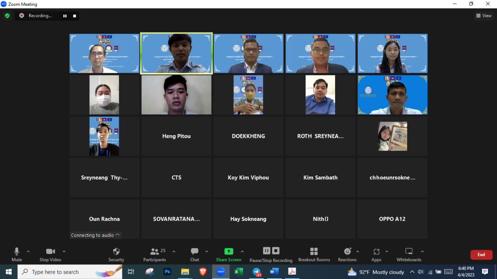This screenshot has height=279, width=497.
Task: Pause recording in the top recording indicator
Action: click(x=65, y=16)
